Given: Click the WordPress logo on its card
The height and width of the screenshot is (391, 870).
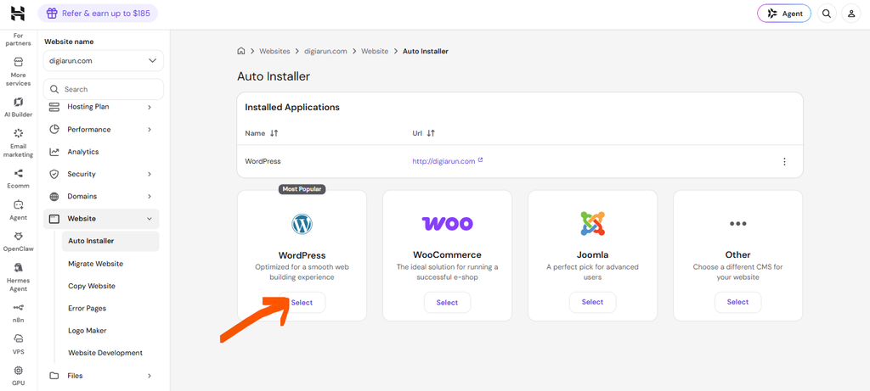Looking at the screenshot, I should pyautogui.click(x=302, y=224).
